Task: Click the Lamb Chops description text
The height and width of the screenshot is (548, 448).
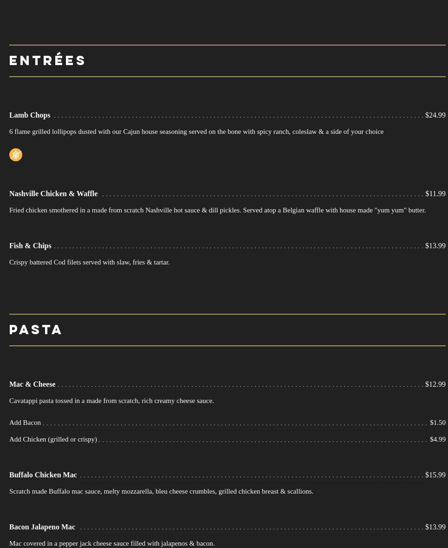Action: (x=196, y=132)
